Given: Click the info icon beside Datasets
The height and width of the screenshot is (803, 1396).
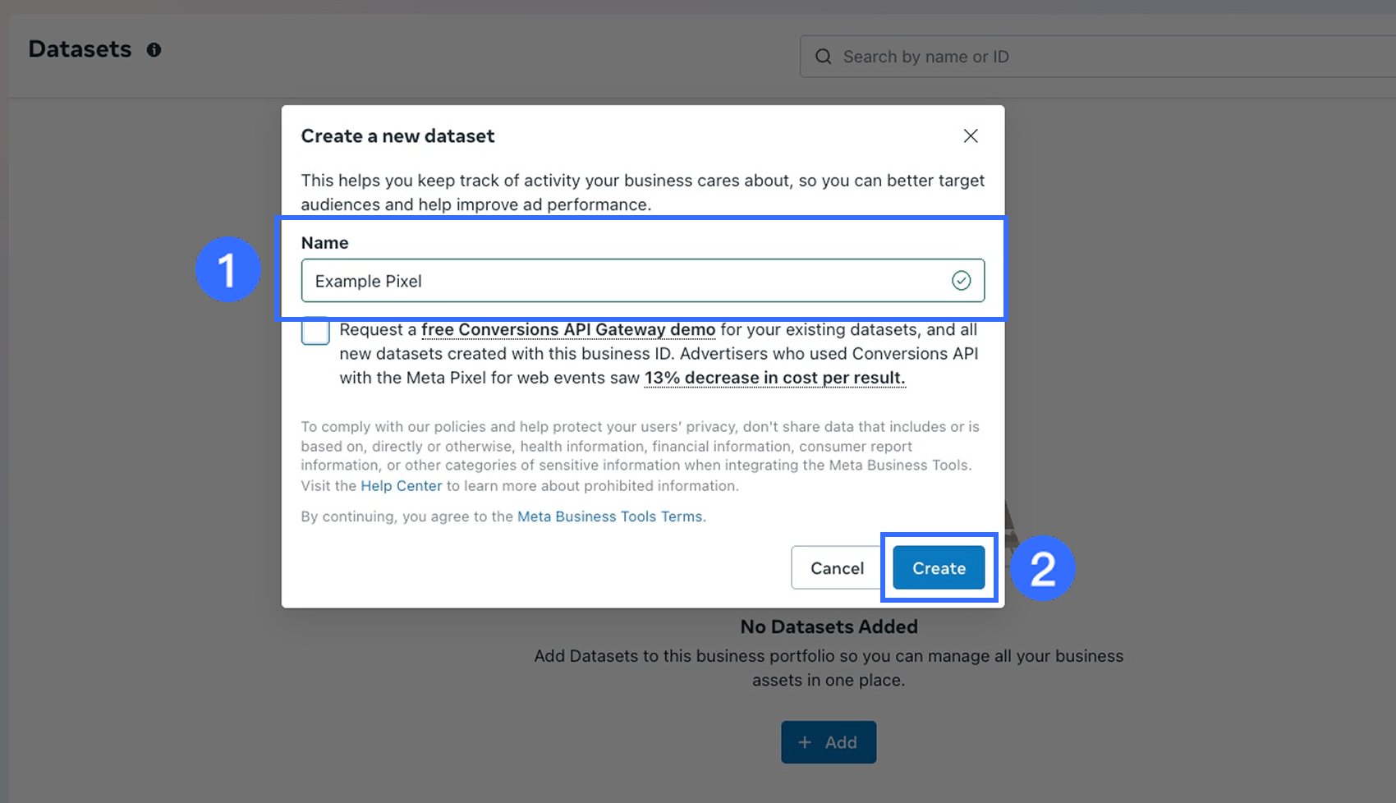Looking at the screenshot, I should [154, 50].
